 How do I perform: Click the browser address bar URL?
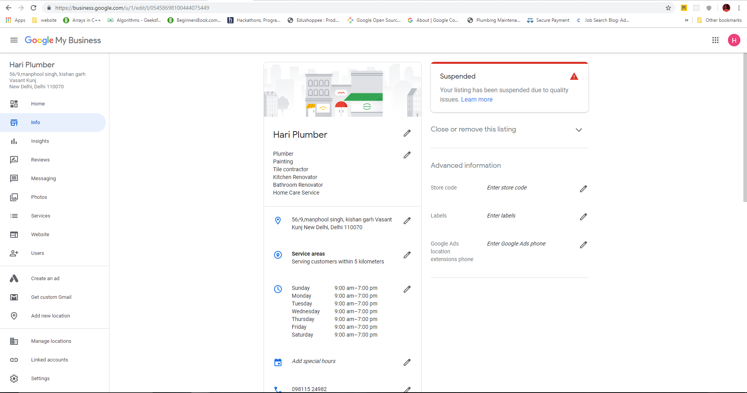[132, 8]
